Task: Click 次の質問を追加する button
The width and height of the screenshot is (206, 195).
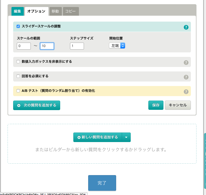Action: tap(37, 105)
